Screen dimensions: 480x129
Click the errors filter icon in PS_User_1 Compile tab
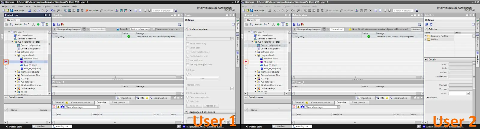click(x=54, y=107)
